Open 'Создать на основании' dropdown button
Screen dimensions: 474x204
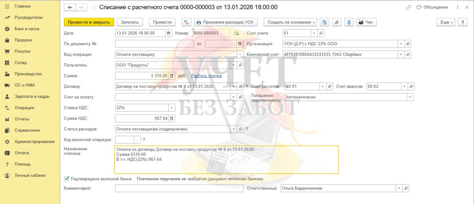tap(290, 22)
